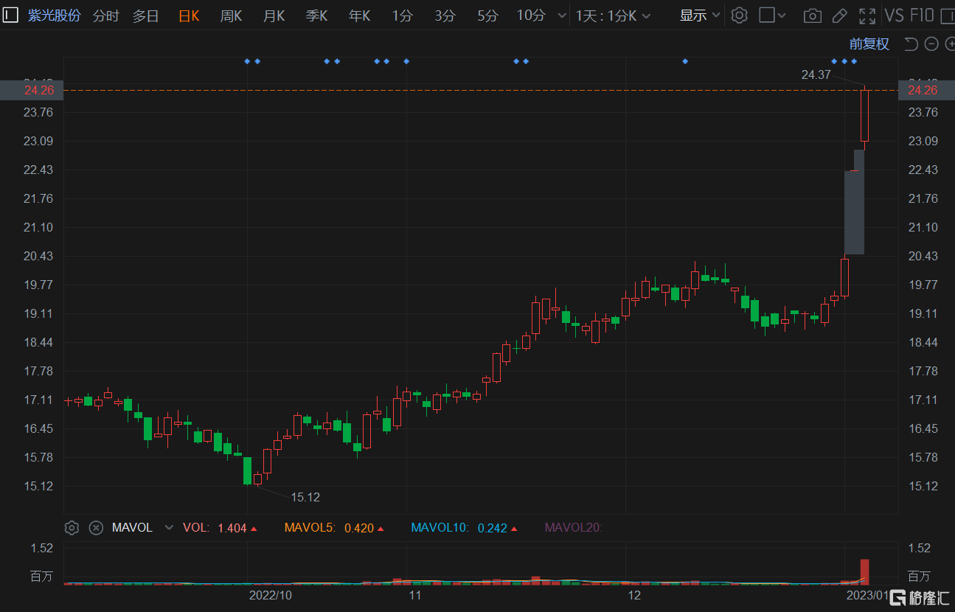This screenshot has height=612, width=955.
Task: Click the MAVOL10: 0.242 value
Action: 465,528
